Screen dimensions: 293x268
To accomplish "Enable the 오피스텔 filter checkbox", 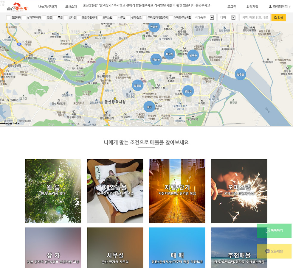I will 100,18.
